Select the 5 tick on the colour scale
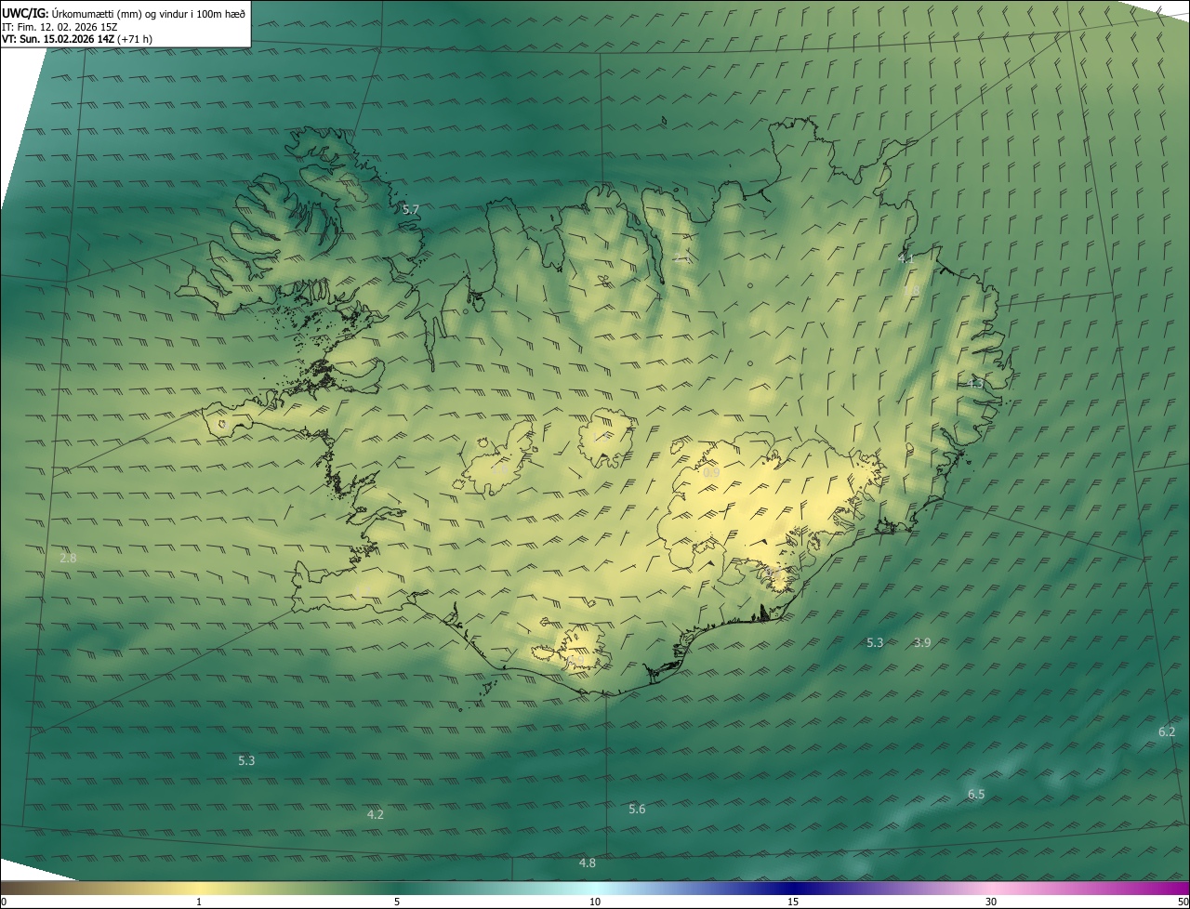1190x909 pixels. click(397, 902)
